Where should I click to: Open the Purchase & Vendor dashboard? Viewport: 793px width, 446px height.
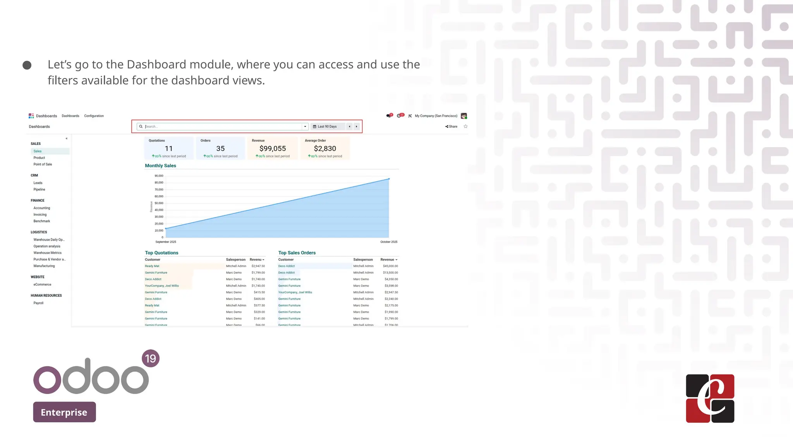[x=50, y=260]
